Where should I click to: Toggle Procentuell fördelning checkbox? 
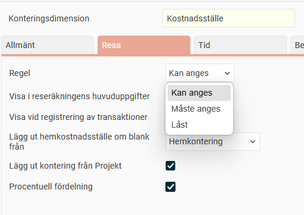tap(170, 186)
